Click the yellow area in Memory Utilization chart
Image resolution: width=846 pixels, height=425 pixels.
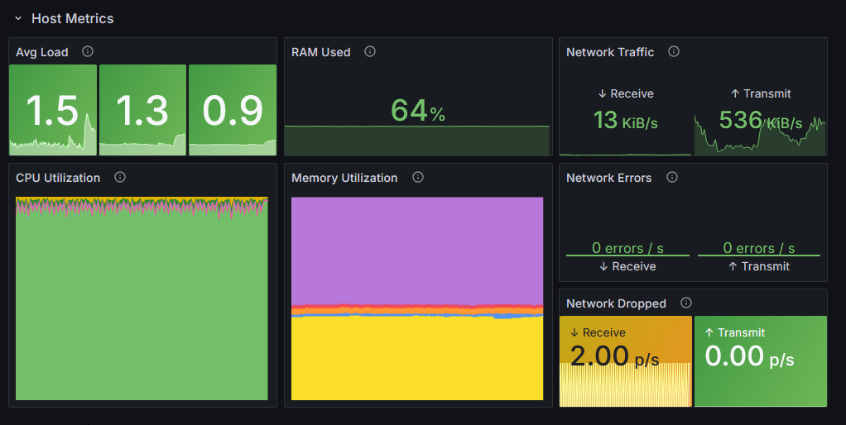[417, 360]
